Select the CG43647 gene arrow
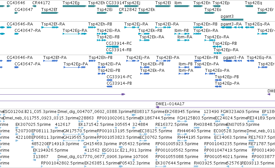The width and height of the screenshot is (275, 168). (16, 13)
